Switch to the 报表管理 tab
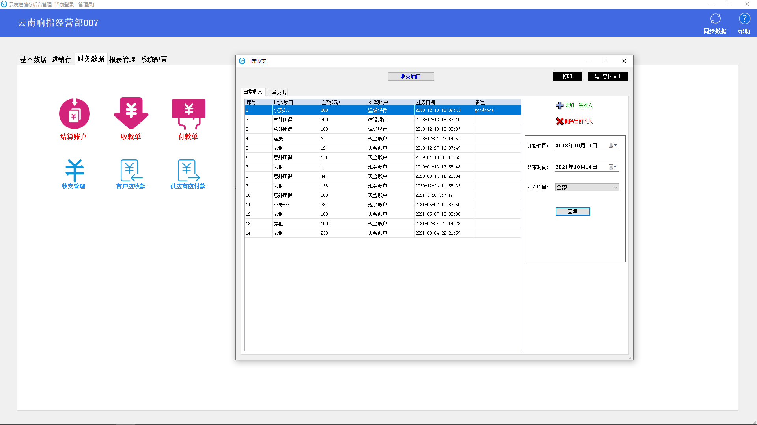Image resolution: width=757 pixels, height=425 pixels. tap(122, 59)
